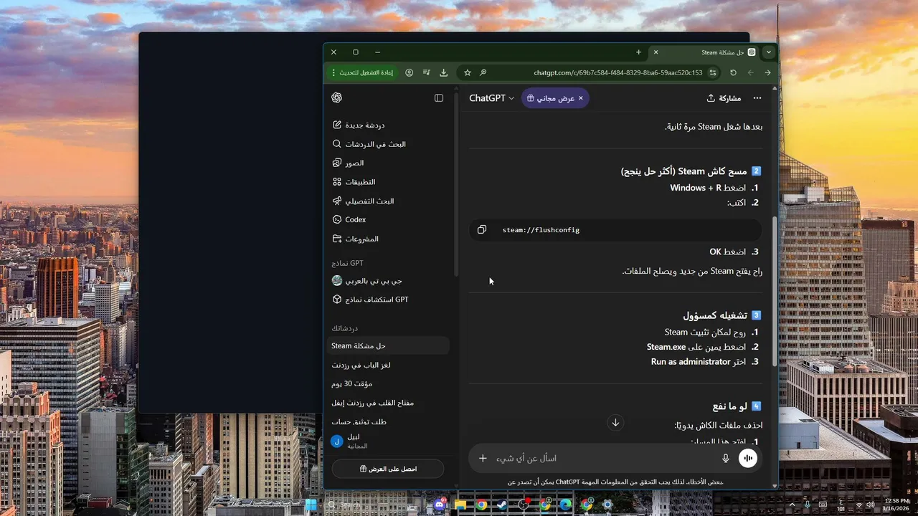Screen dimensions: 918x516
Task: Click the microphone dictation icon
Action: 726,458
